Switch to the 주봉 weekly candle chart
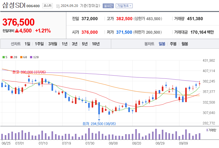219x148 pixels. click(173, 44)
